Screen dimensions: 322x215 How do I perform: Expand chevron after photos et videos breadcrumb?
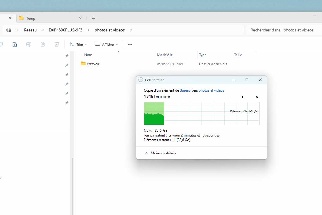[131, 30]
